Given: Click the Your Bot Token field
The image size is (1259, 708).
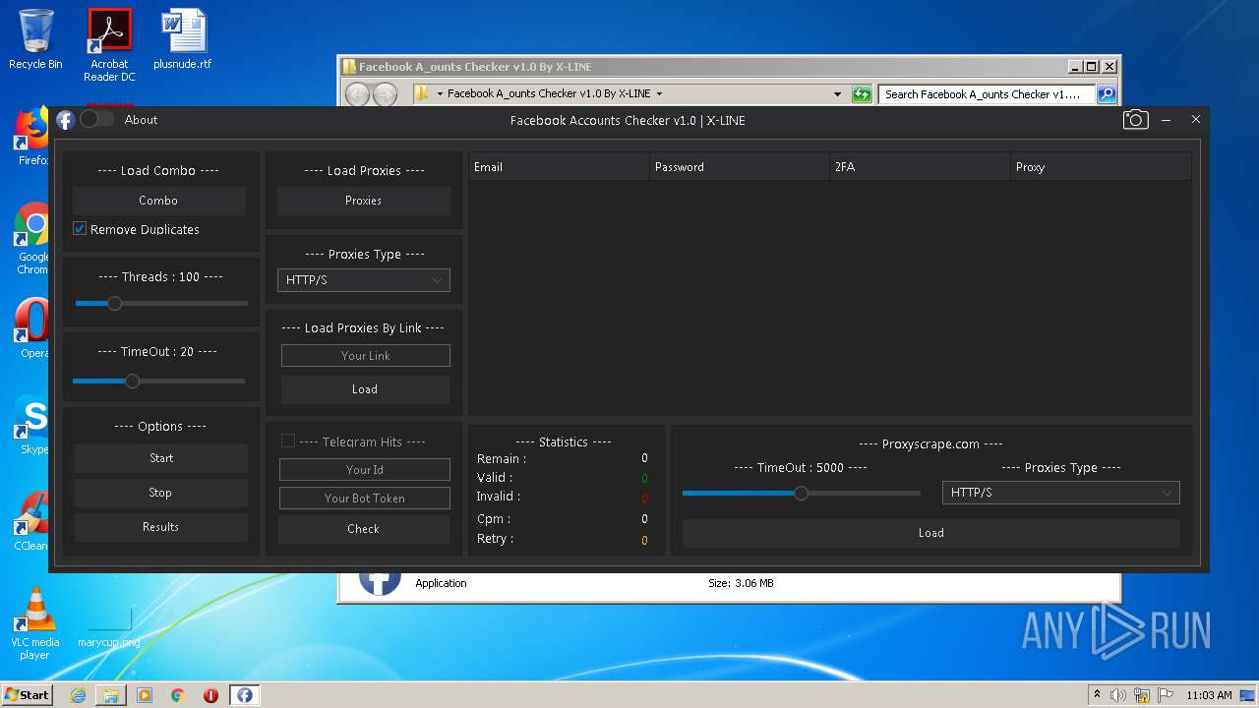Looking at the screenshot, I should (x=364, y=499).
